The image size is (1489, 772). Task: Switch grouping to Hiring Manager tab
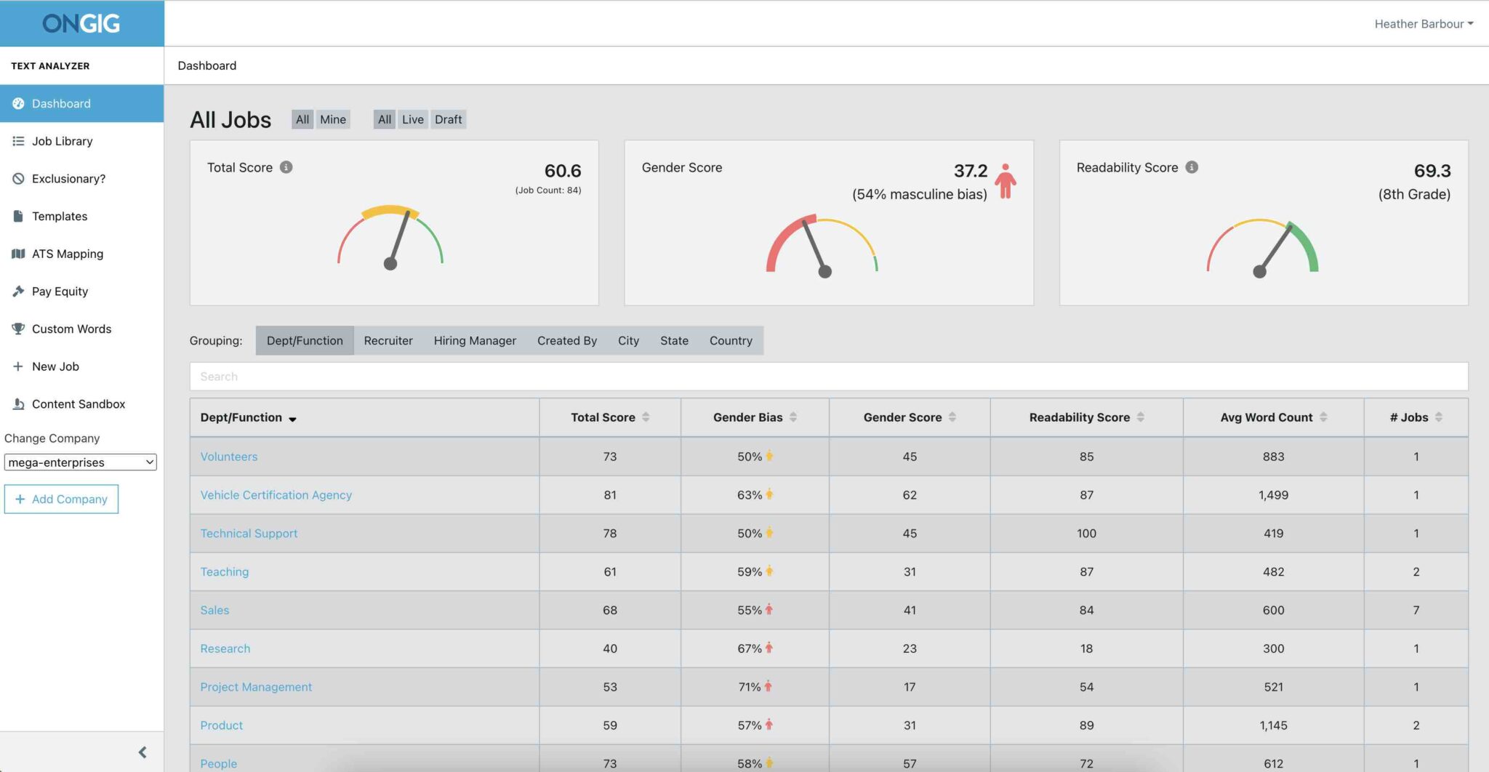(475, 341)
